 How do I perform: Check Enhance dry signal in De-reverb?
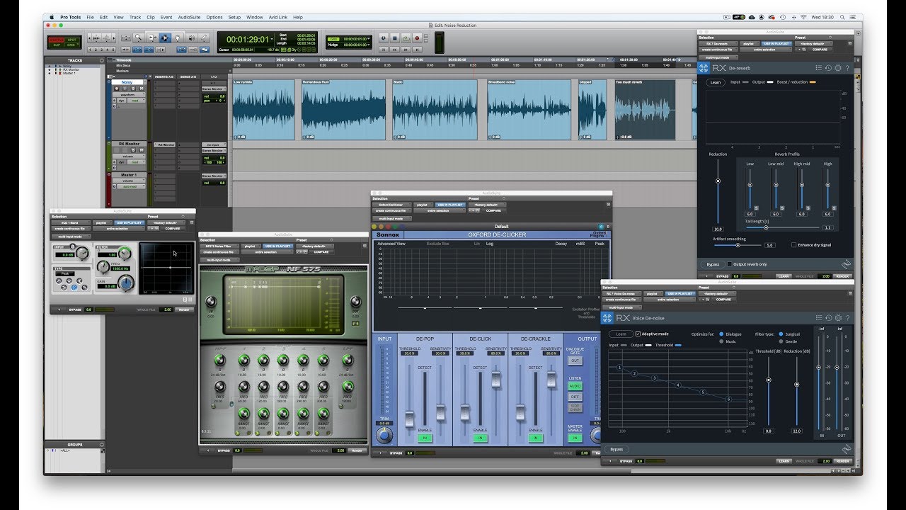click(x=793, y=245)
